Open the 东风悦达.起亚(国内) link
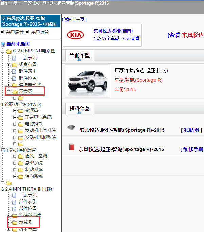The width and height of the screenshot is (204, 232). (114, 31)
